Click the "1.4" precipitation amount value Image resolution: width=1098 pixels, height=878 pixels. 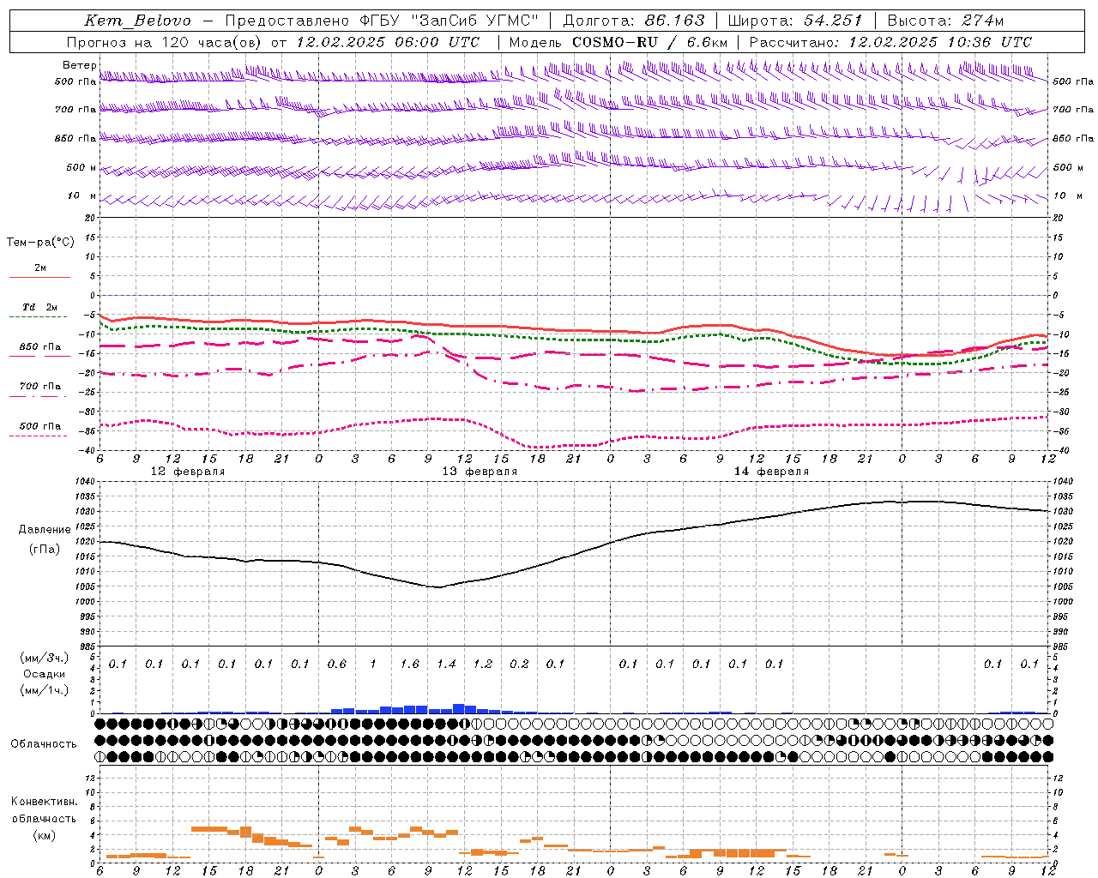pyautogui.click(x=446, y=664)
